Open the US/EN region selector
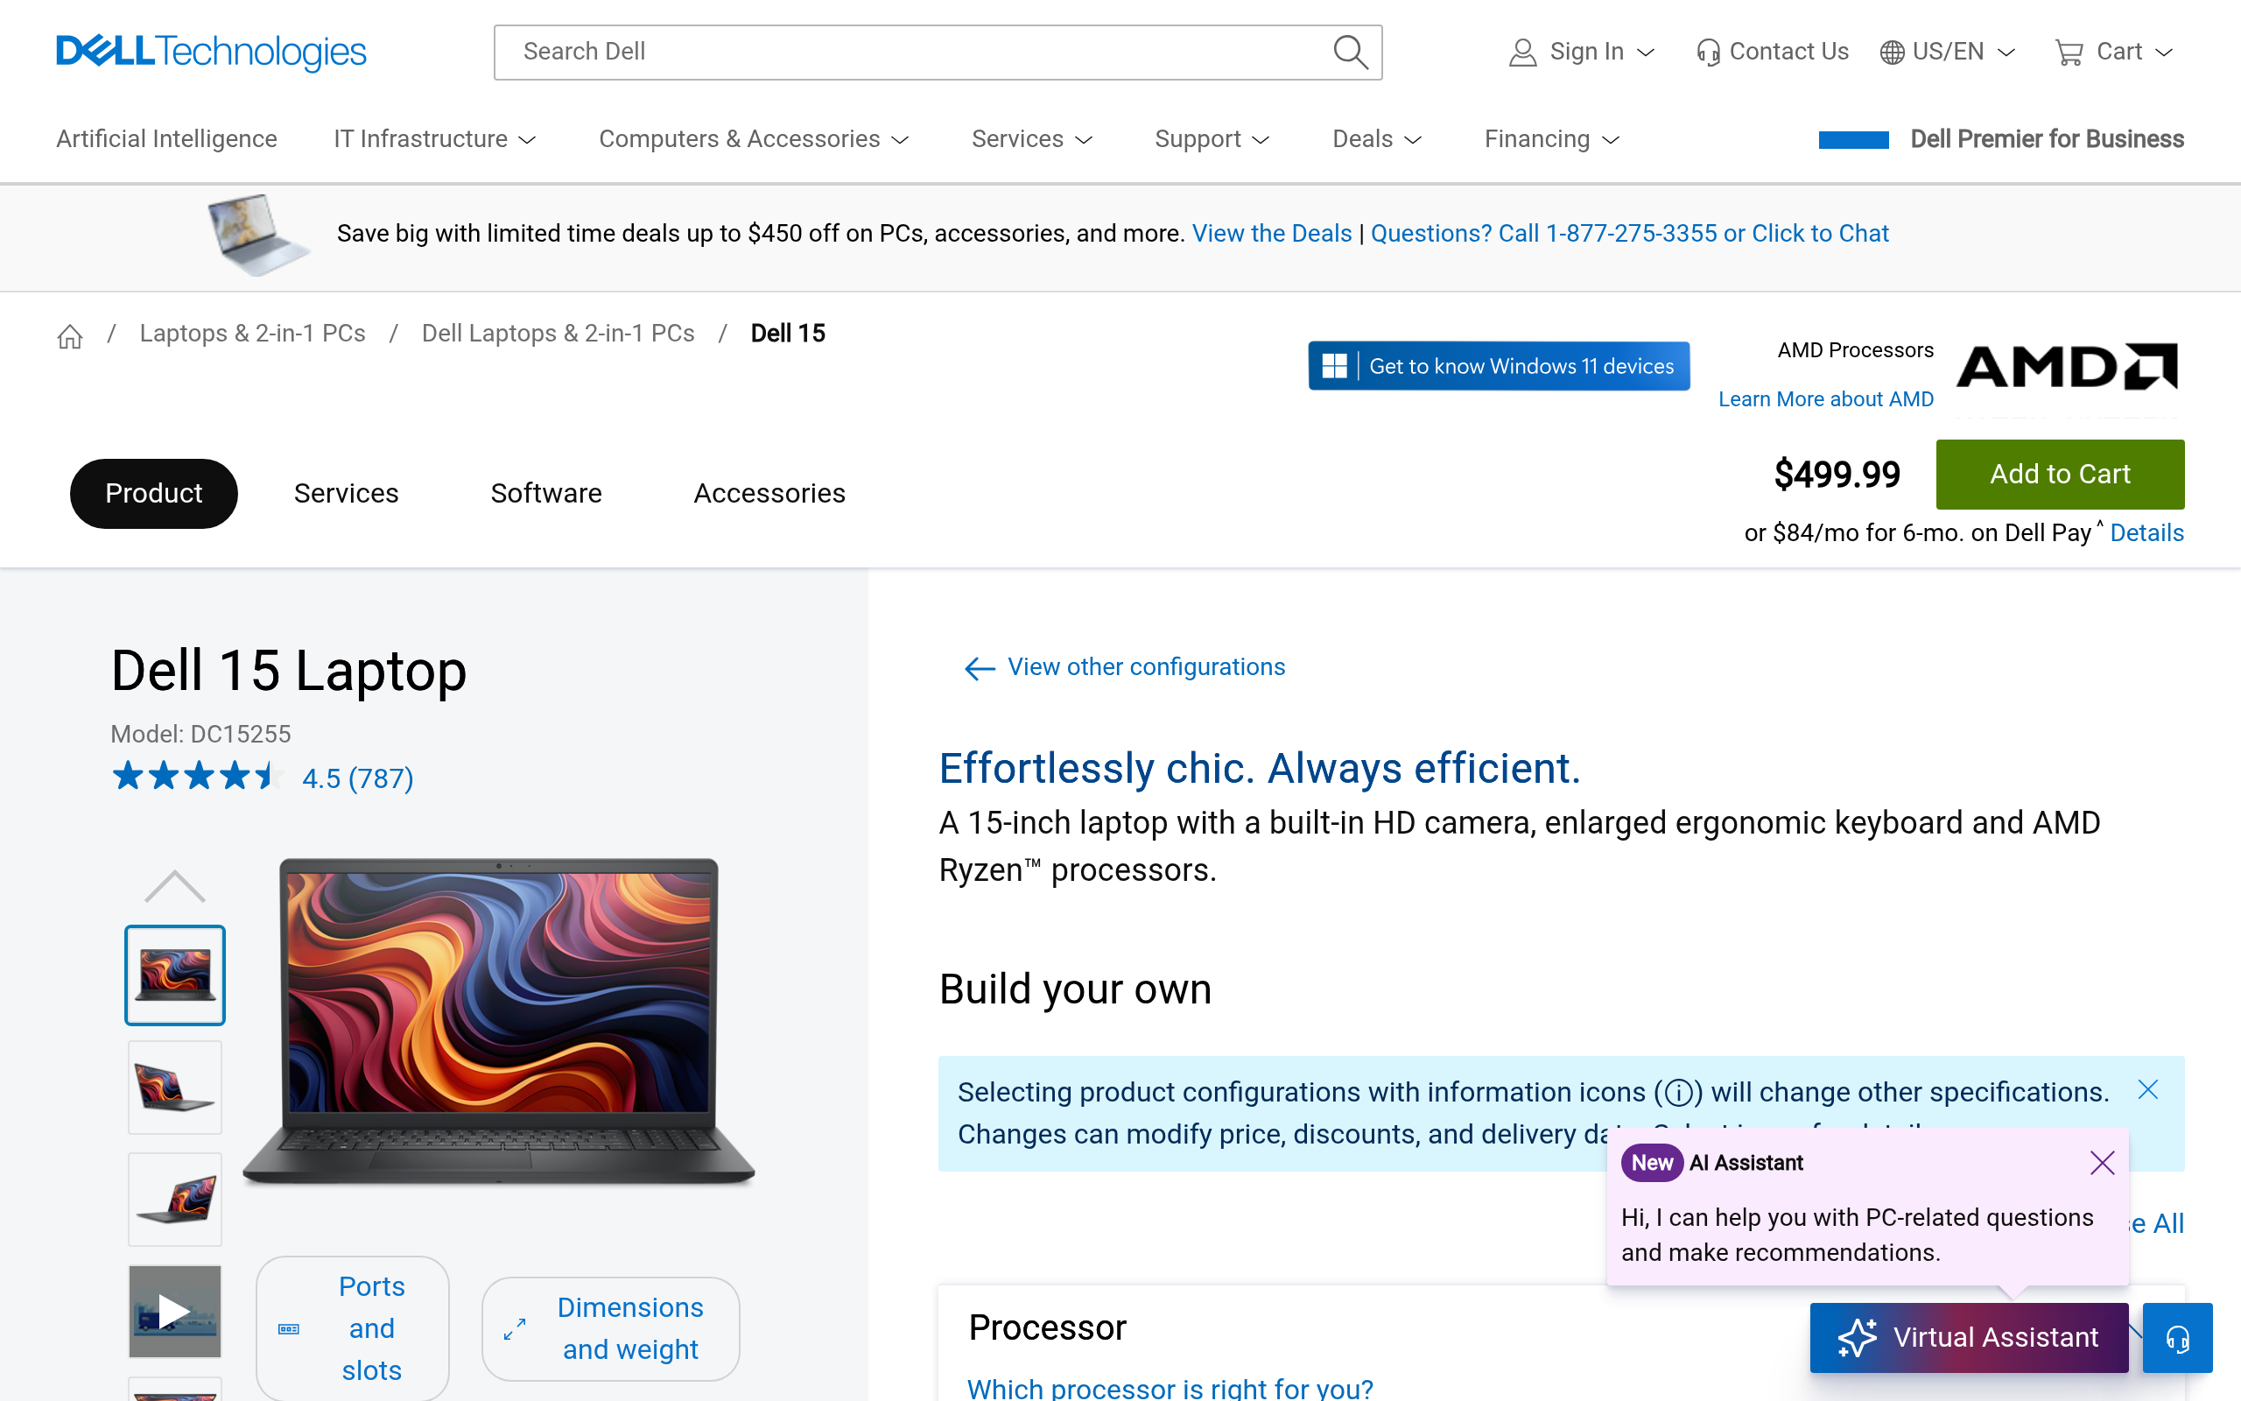This screenshot has width=2241, height=1401. tap(1947, 52)
